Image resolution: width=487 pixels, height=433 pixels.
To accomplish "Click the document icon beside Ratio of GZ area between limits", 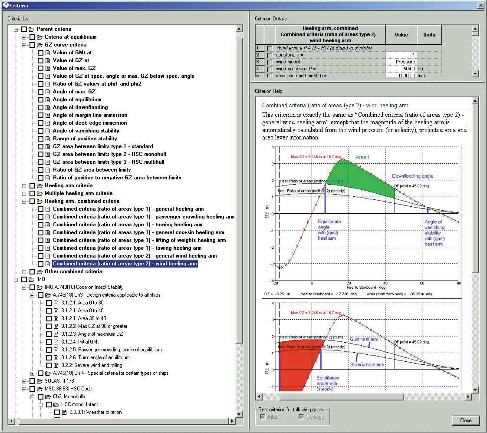I will [48, 170].
